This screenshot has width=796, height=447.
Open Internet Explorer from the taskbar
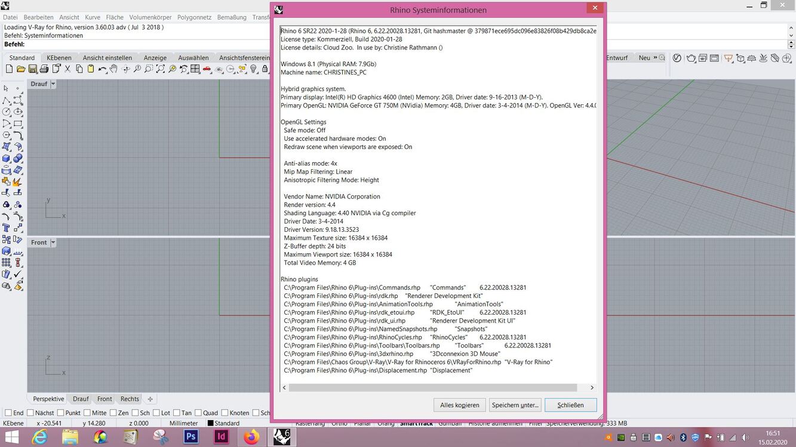pos(40,436)
